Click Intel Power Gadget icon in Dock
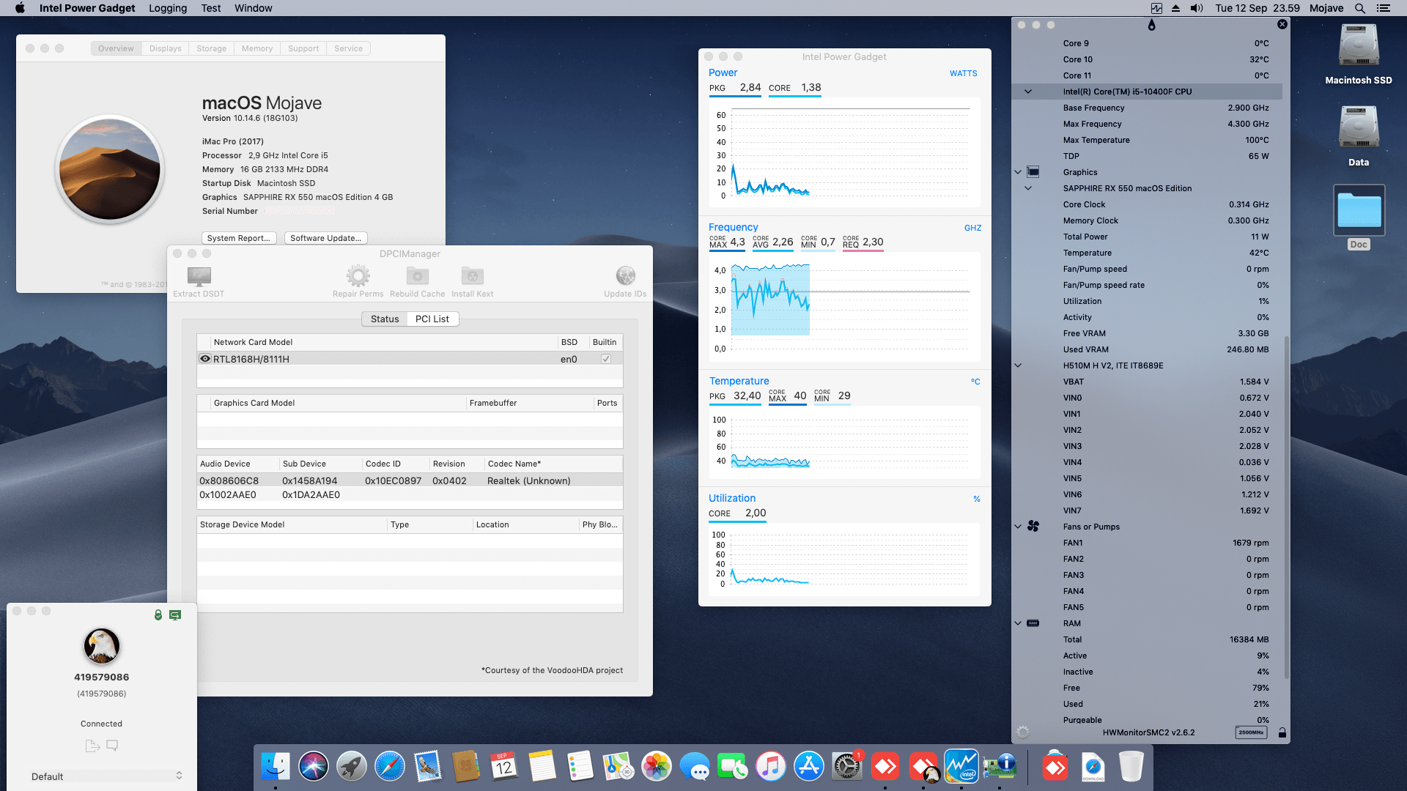The image size is (1407, 791). pyautogui.click(x=961, y=767)
